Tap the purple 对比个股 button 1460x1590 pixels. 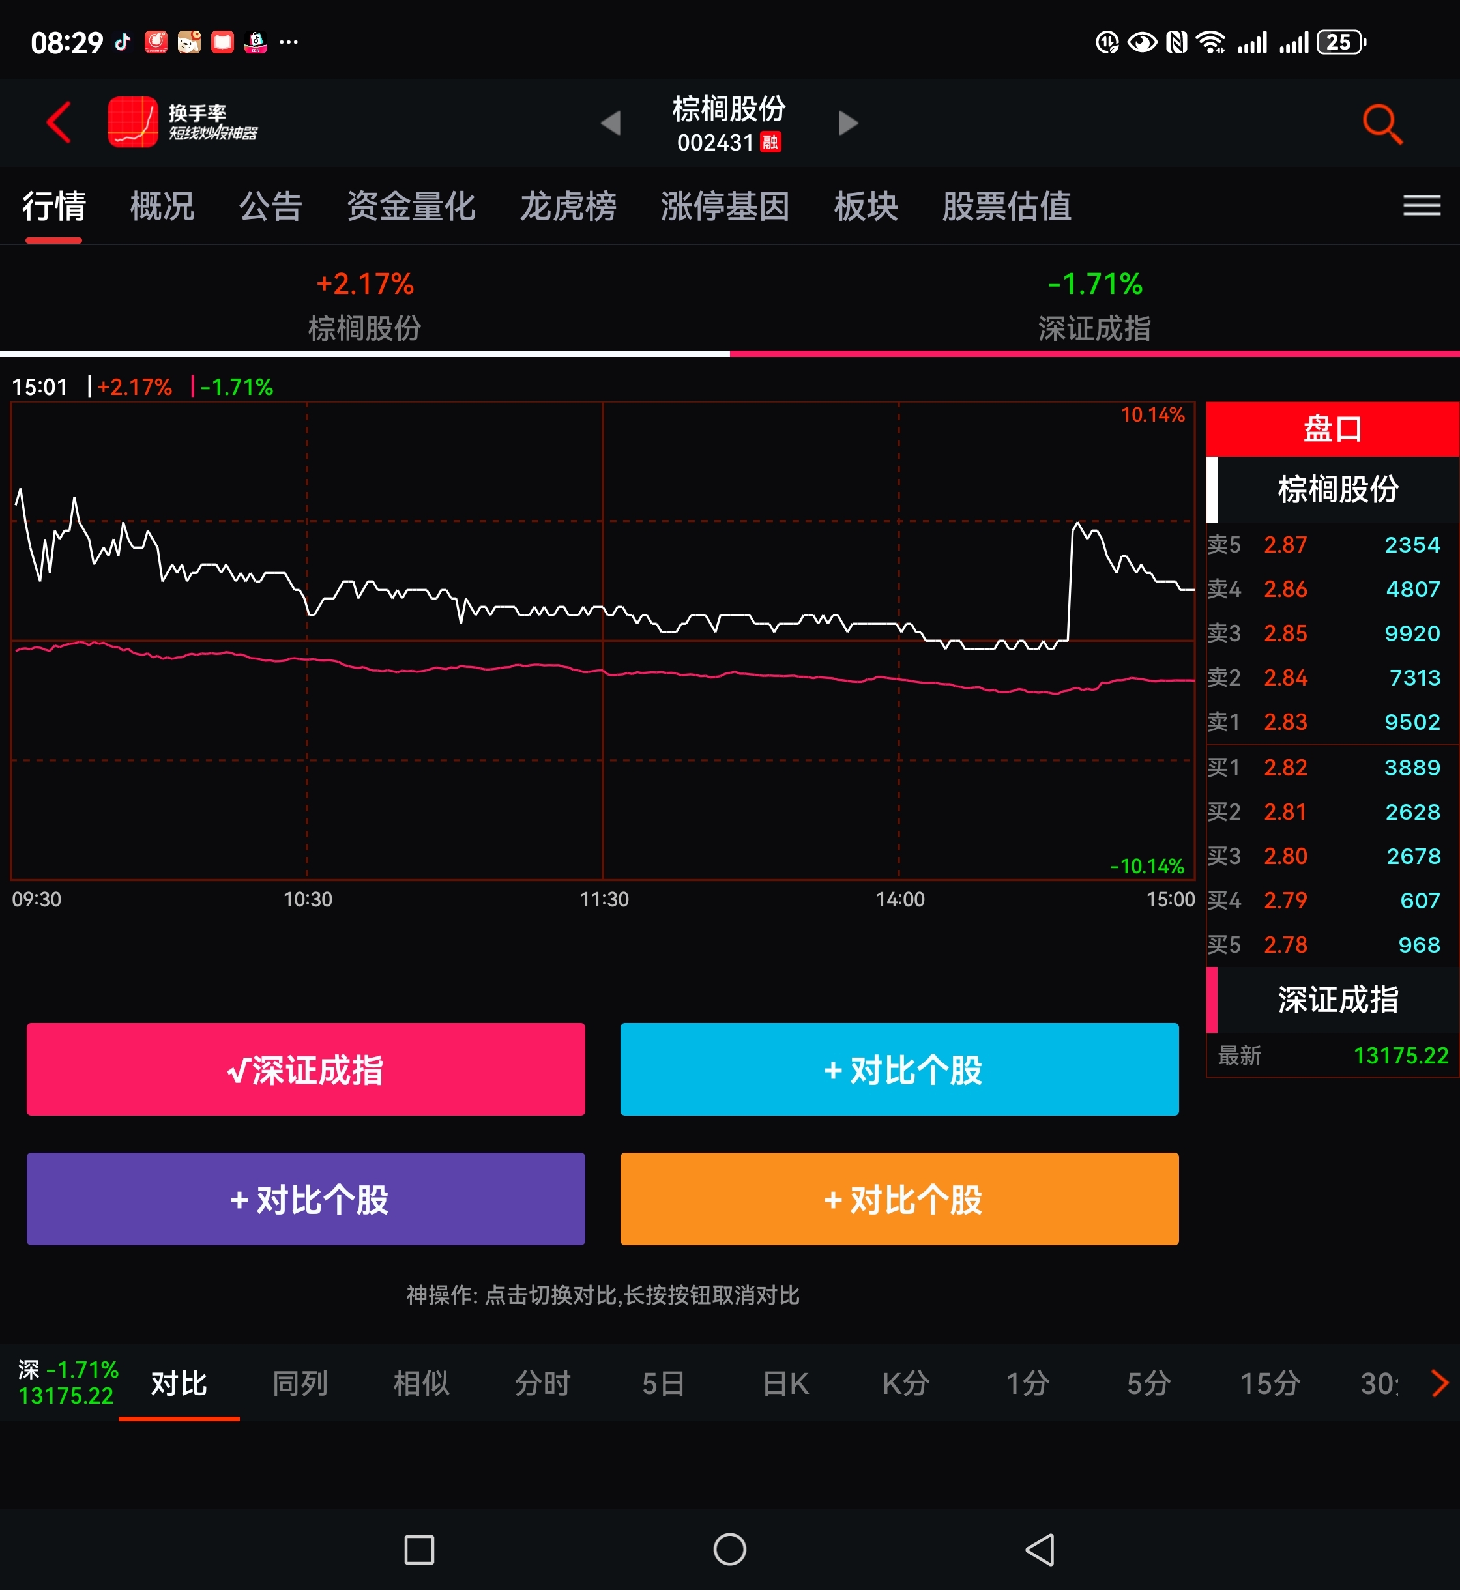tap(306, 1199)
